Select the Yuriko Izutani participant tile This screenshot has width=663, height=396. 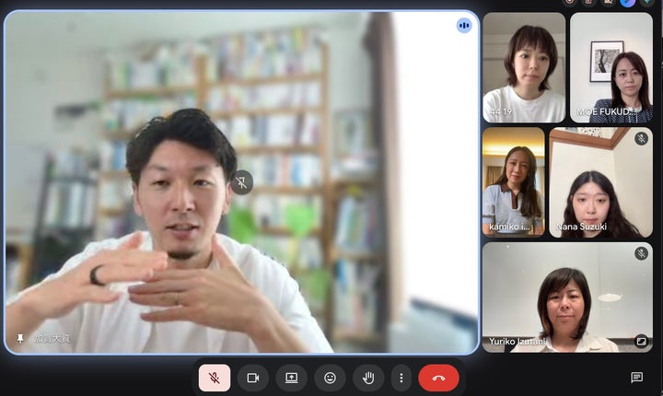(x=567, y=297)
